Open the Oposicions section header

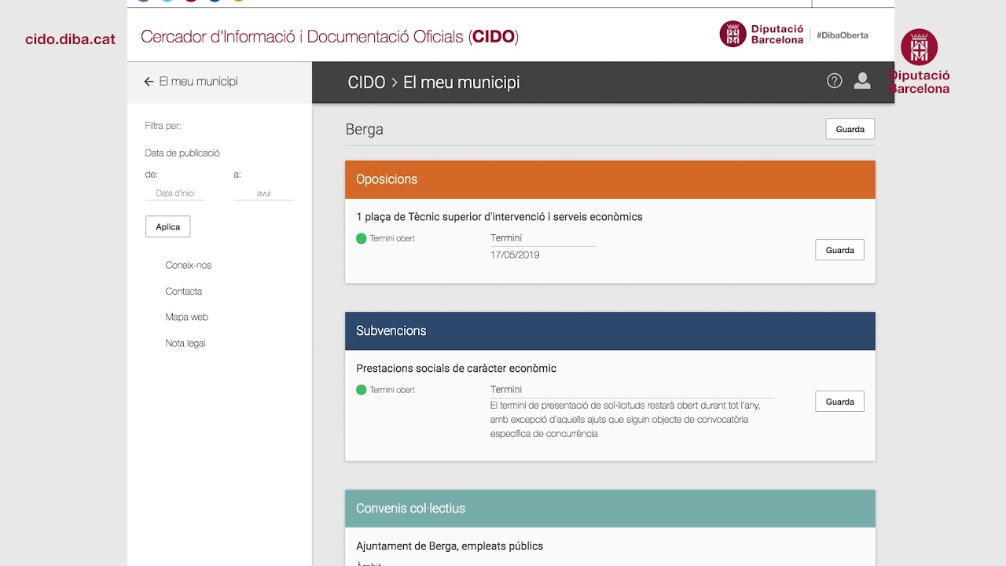click(x=610, y=179)
